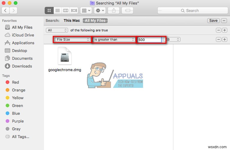Click the Share toolbar button
Image resolution: width=230 pixels, height=150 pixels.
[114, 10]
